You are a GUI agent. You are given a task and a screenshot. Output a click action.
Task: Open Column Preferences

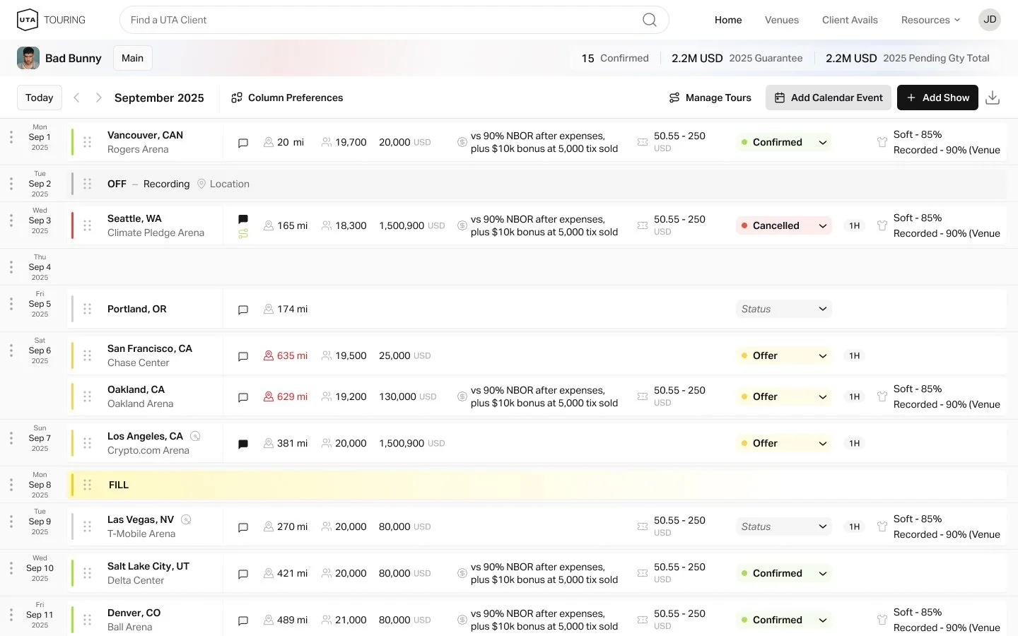287,98
